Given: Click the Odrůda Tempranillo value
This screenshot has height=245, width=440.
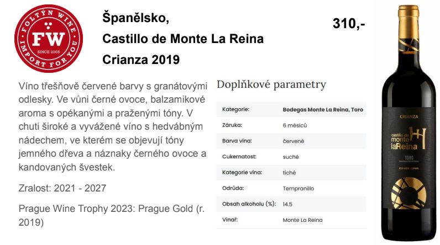Looking at the screenshot, I should pyautogui.click(x=298, y=188).
